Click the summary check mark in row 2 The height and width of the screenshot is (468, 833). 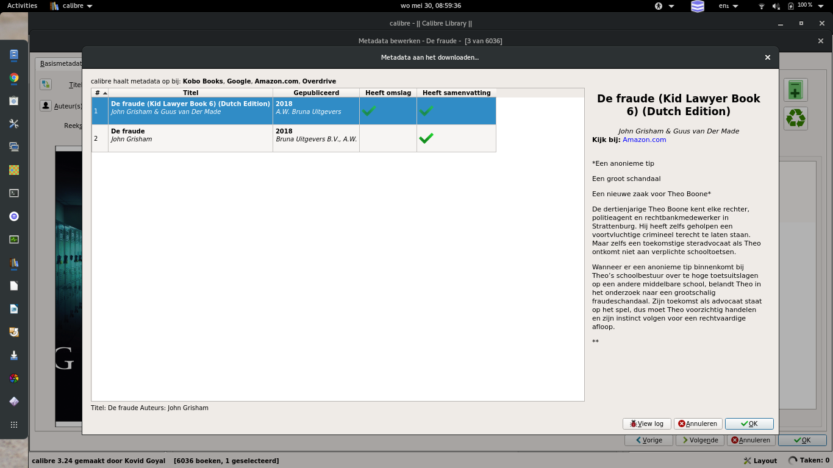(426, 138)
